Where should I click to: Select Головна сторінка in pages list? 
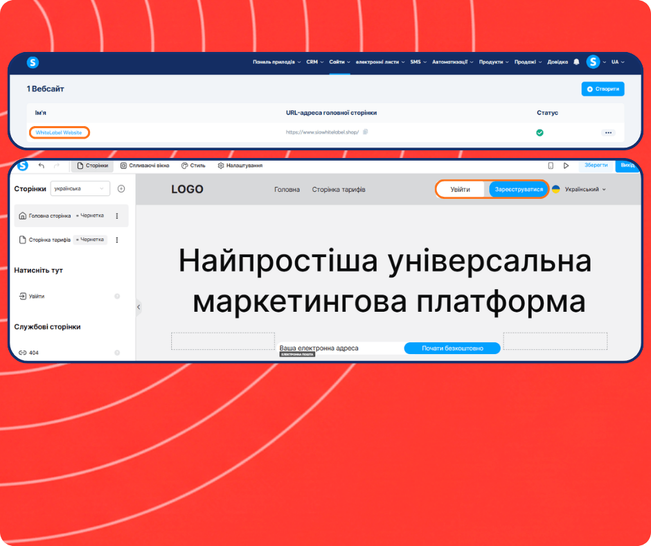click(71, 215)
